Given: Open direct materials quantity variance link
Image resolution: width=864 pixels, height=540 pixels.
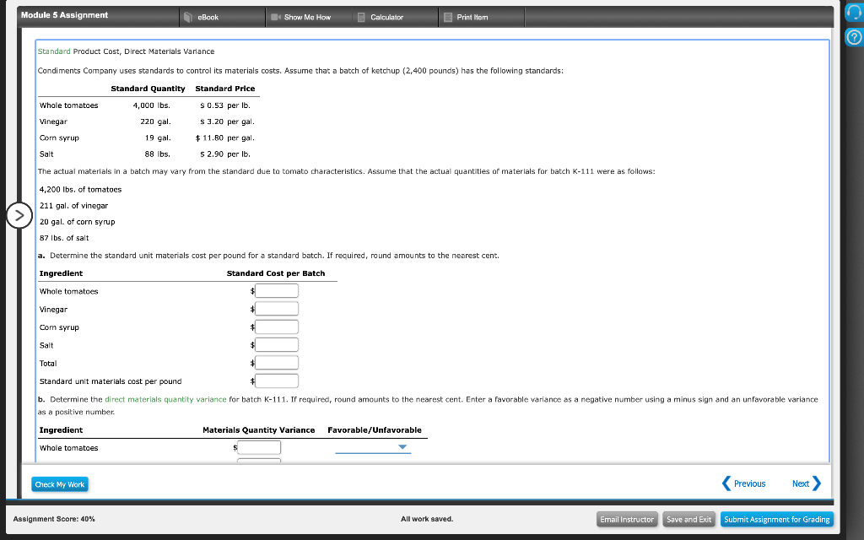Looking at the screenshot, I should click(x=165, y=399).
